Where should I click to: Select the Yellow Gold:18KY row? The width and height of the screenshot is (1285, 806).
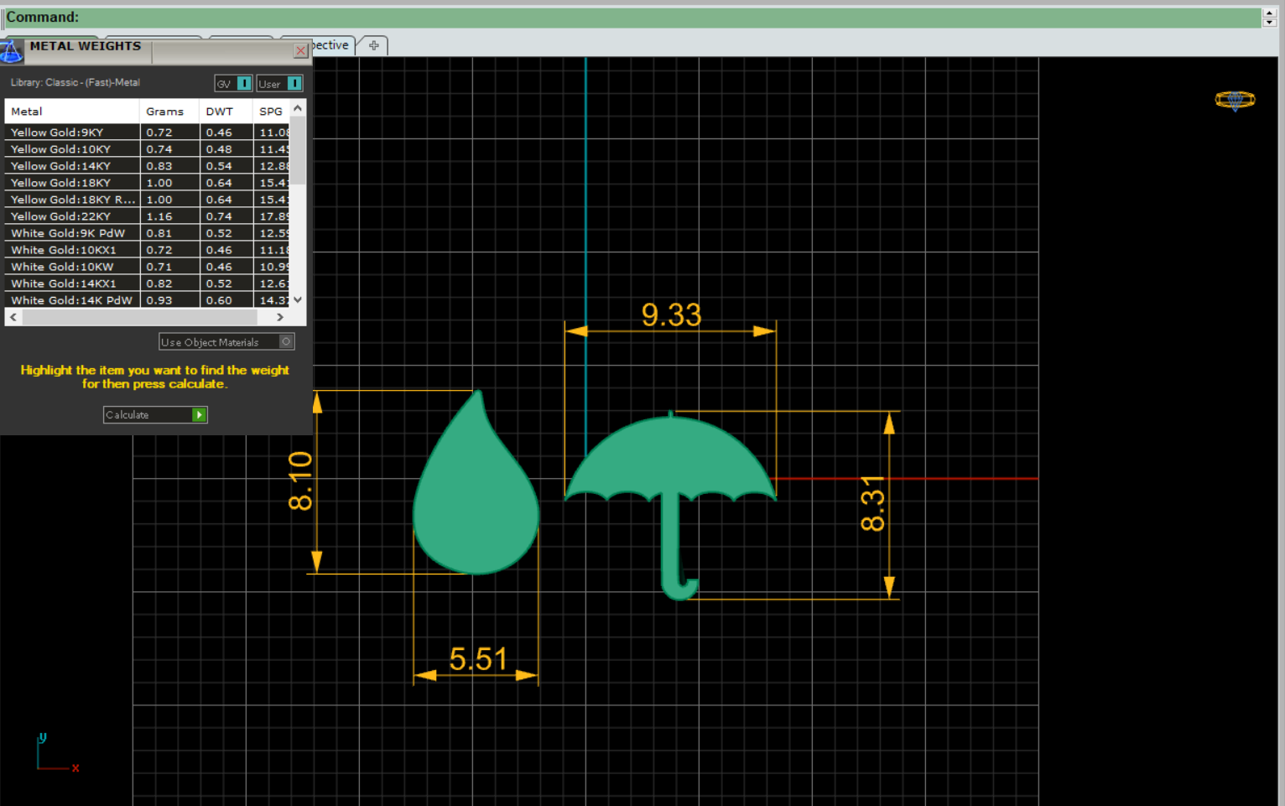point(71,183)
